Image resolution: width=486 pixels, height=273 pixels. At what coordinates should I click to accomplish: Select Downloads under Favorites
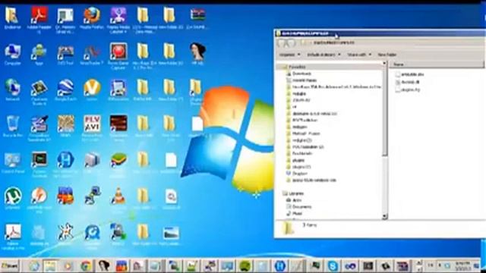301,74
